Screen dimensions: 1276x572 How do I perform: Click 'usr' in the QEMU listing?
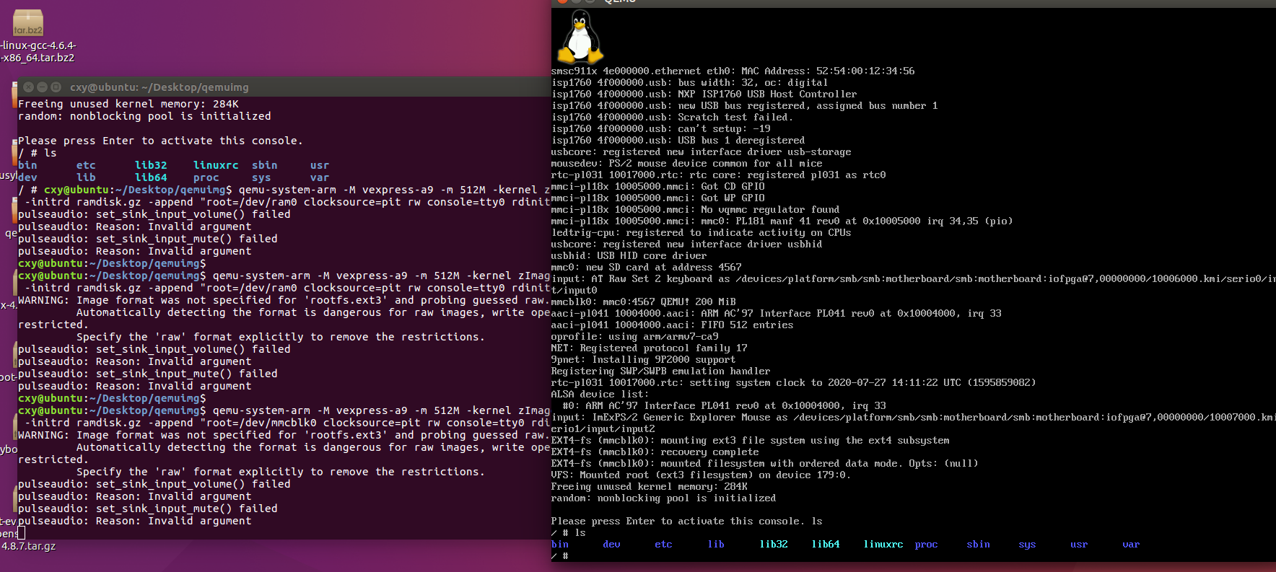coord(1079,545)
